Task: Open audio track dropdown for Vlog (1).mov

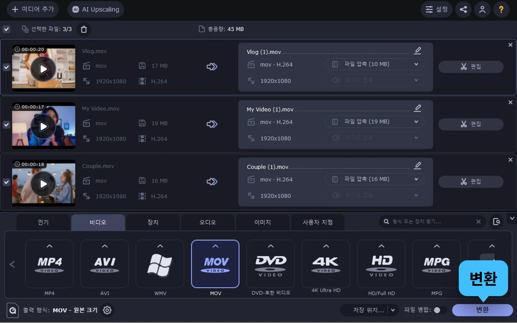Action: coord(375,80)
